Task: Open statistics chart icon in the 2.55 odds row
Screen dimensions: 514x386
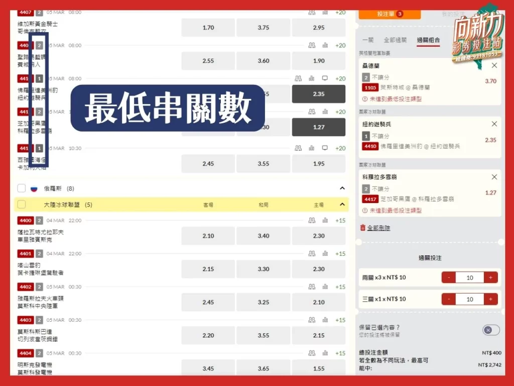Action: pyautogui.click(x=325, y=45)
